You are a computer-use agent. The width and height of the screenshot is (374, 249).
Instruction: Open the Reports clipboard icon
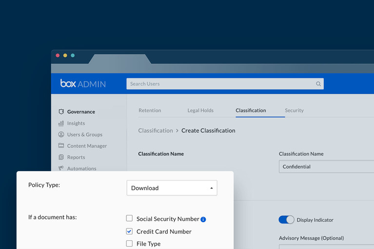[x=61, y=157]
